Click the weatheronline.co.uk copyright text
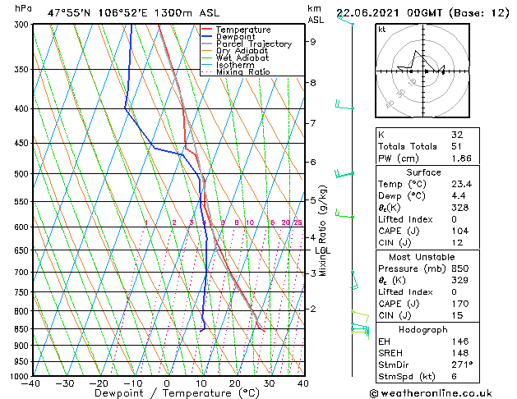 tap(431, 393)
